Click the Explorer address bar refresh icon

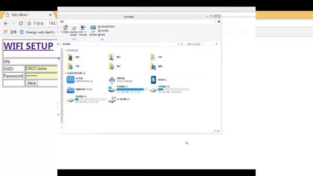point(181,44)
